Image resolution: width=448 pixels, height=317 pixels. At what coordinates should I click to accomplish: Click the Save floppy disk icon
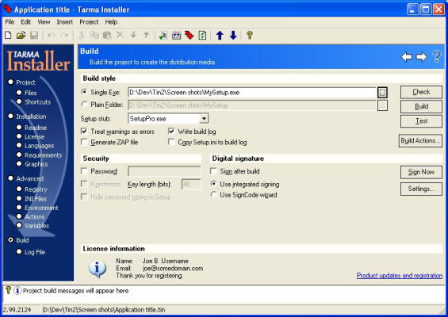tap(34, 35)
